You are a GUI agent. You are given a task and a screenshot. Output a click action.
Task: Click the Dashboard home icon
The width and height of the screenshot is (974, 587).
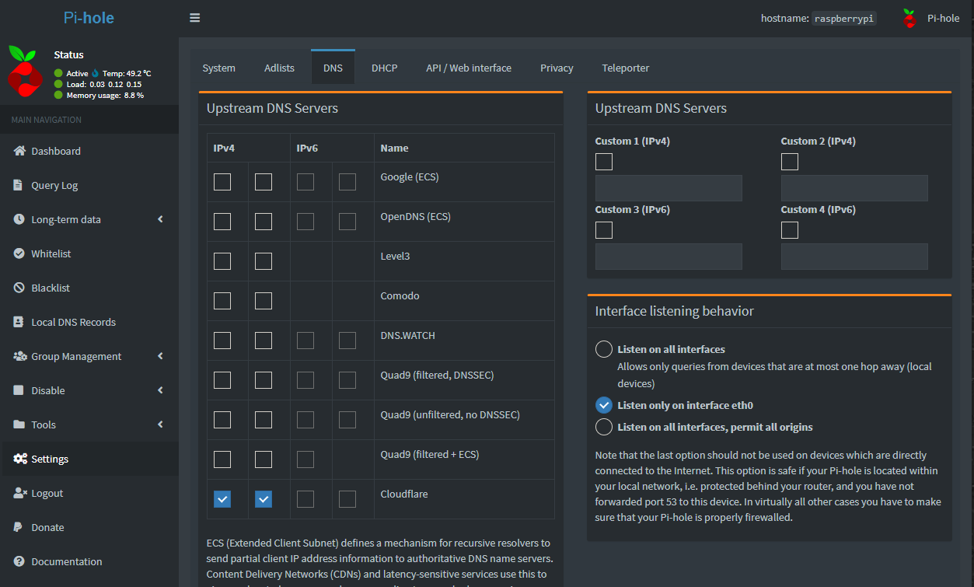[20, 151]
